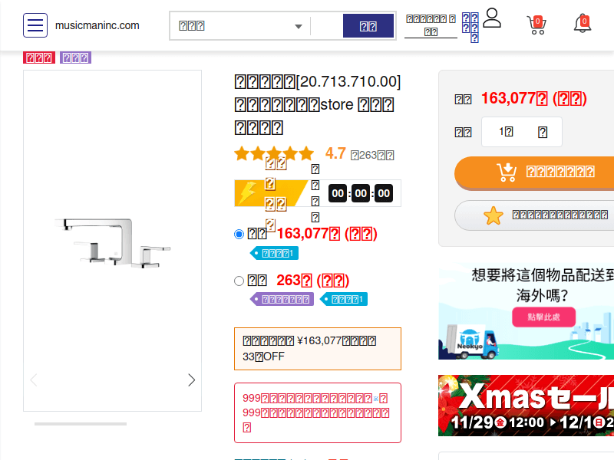Open the quantity selector dropdown
Image resolution: width=614 pixels, height=460 pixels.
point(521,132)
